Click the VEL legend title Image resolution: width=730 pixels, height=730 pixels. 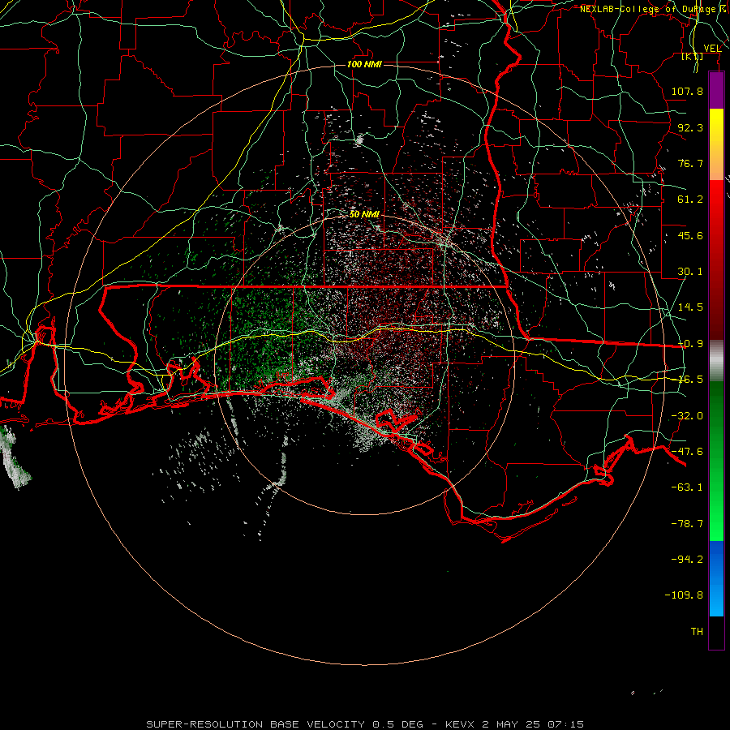[712, 49]
